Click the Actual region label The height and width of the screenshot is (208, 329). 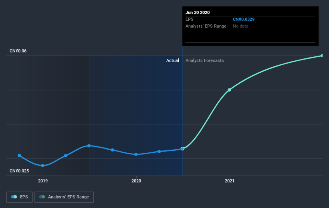[x=172, y=60]
